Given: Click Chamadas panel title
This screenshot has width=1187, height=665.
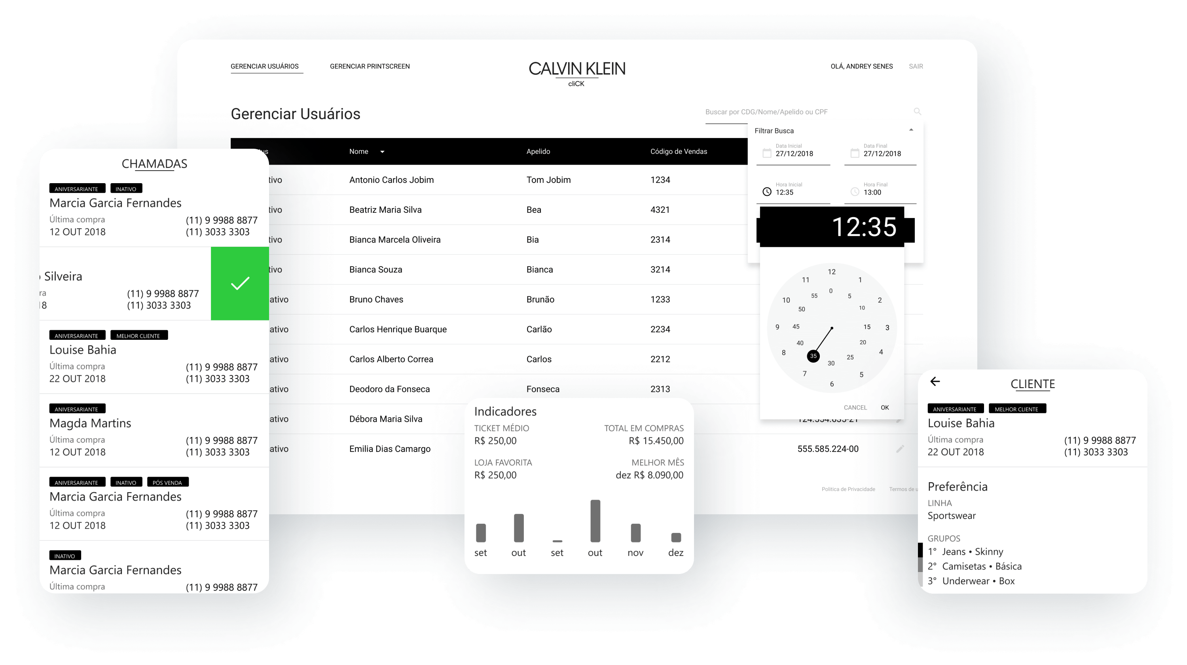Looking at the screenshot, I should coord(154,164).
